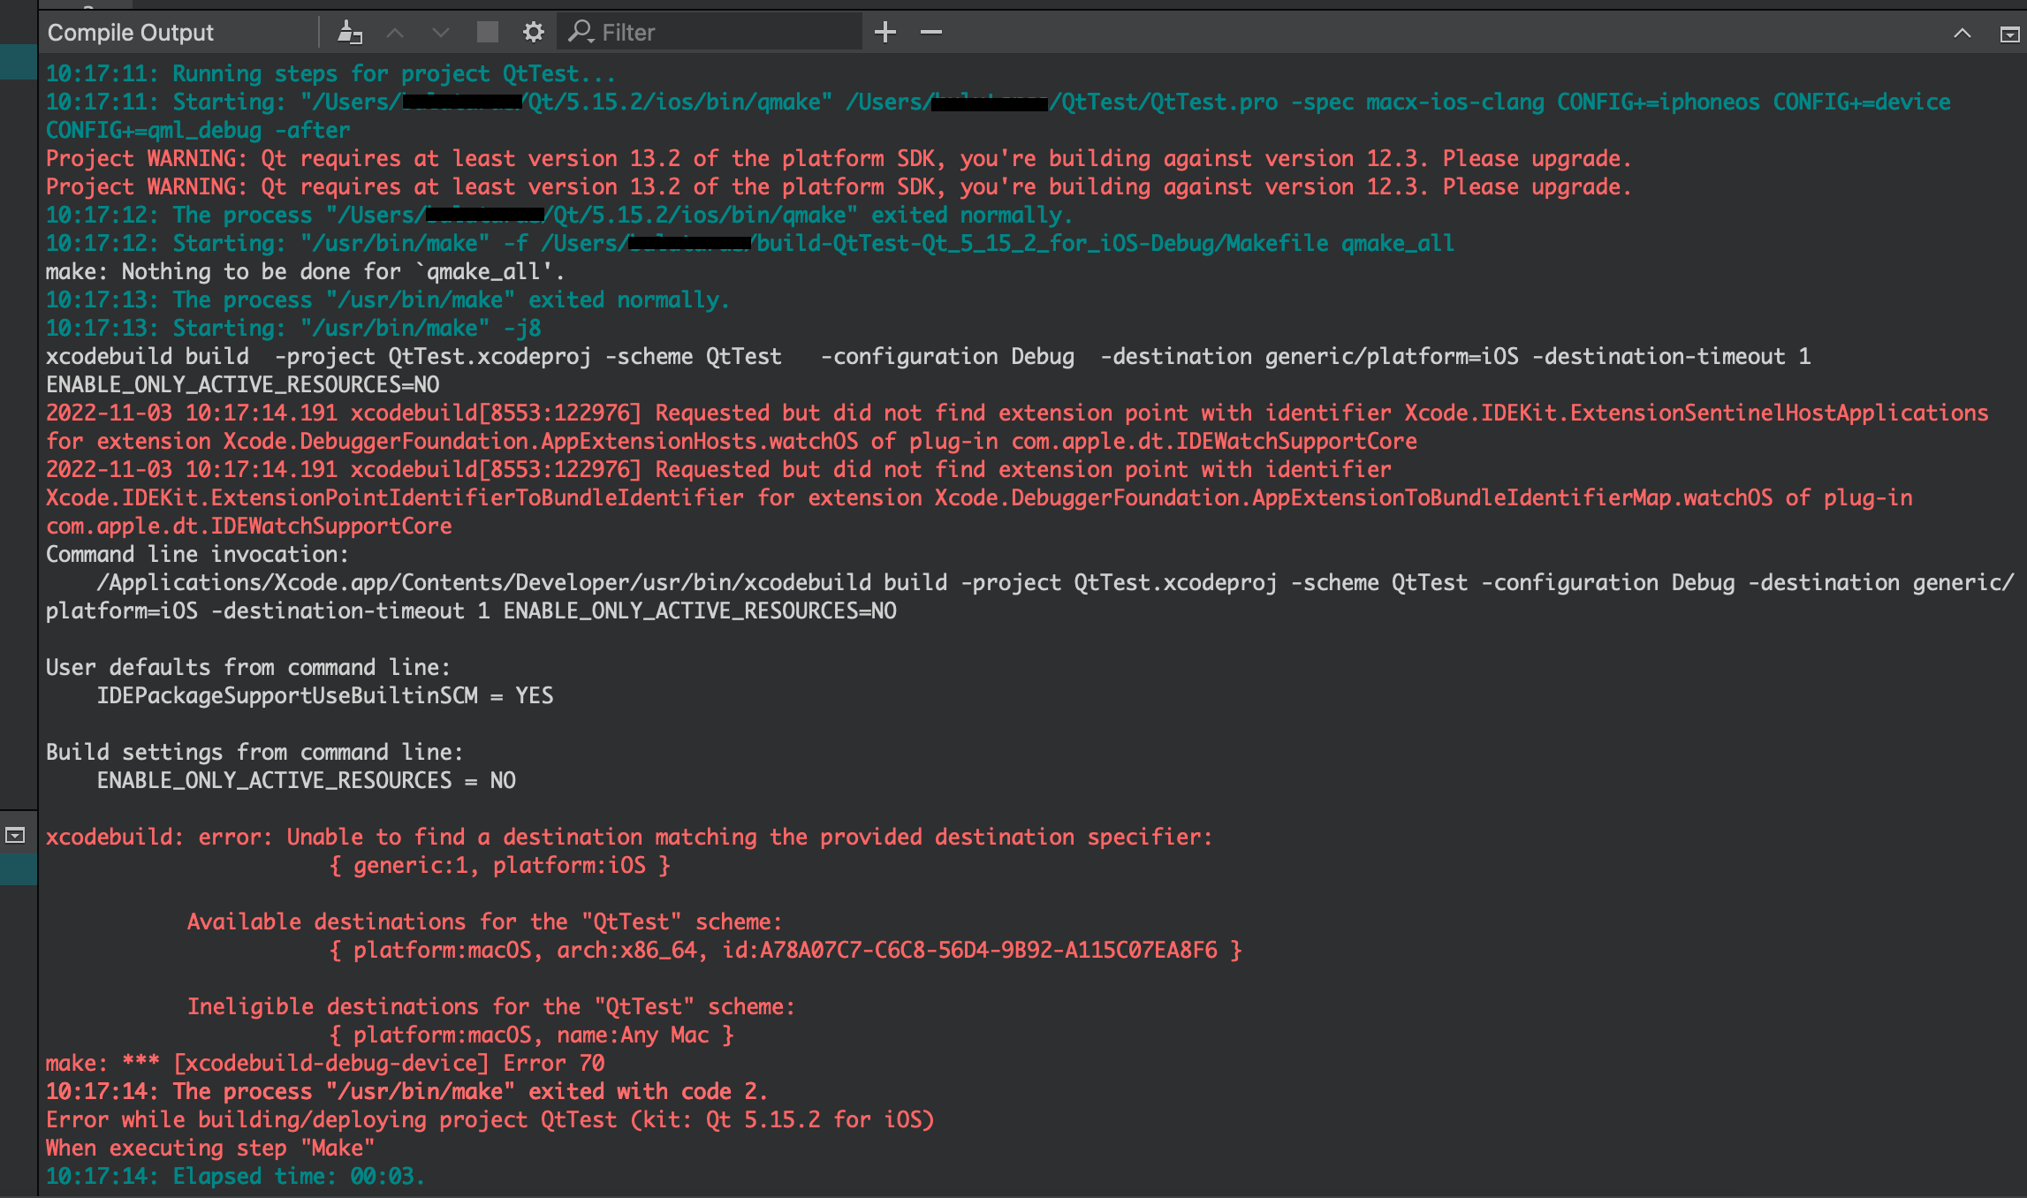Image resolution: width=2027 pixels, height=1198 pixels.
Task: Select Running steps for project QtTest line
Action: click(330, 73)
